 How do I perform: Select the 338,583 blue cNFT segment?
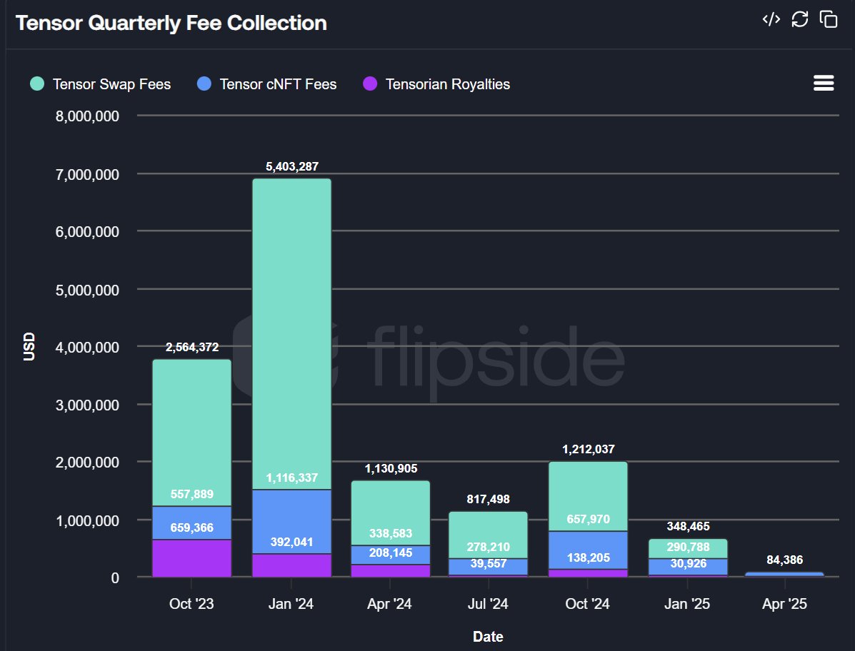391,555
